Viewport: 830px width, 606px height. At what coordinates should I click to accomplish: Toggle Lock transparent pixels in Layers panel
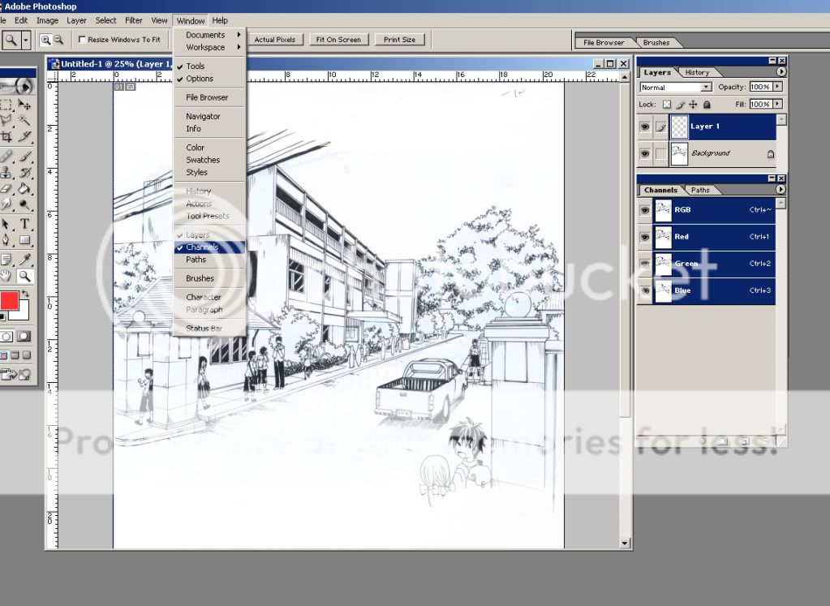667,105
